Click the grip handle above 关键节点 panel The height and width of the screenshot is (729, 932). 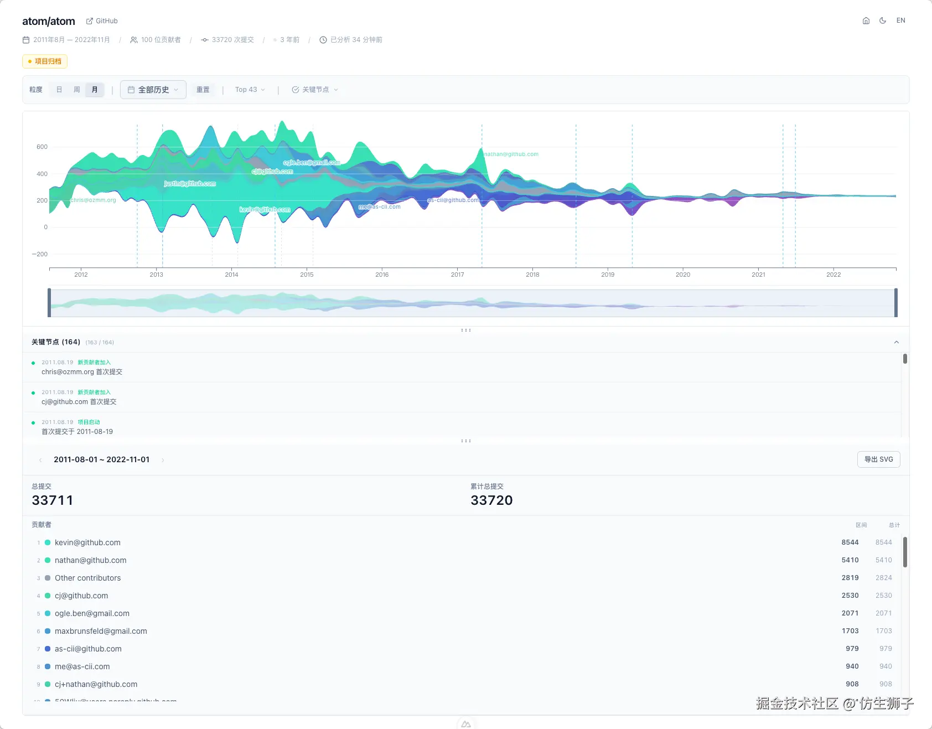[466, 330]
